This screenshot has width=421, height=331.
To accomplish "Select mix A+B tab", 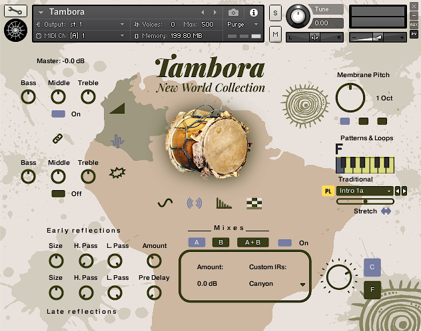I will [252, 243].
